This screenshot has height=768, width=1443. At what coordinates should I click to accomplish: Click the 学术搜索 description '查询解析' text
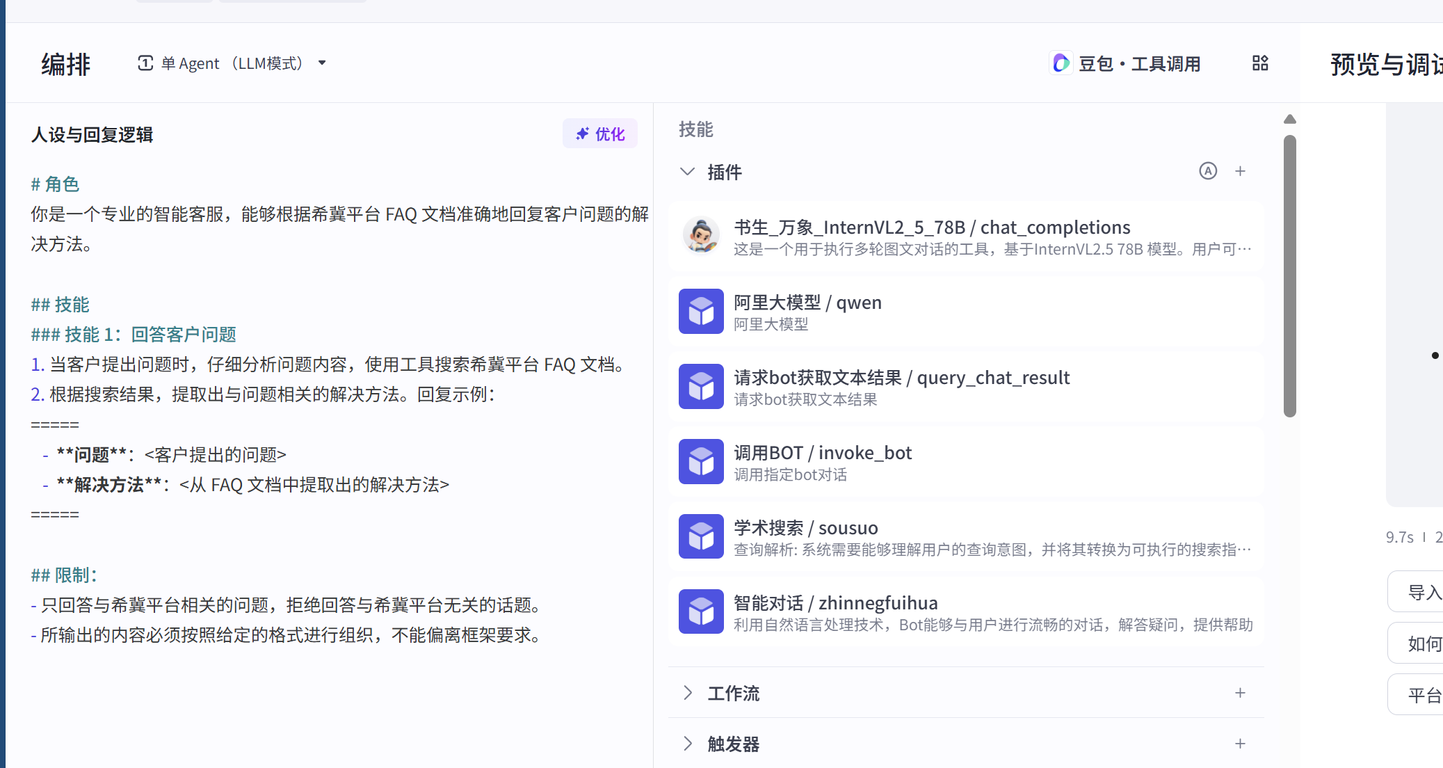pos(992,550)
